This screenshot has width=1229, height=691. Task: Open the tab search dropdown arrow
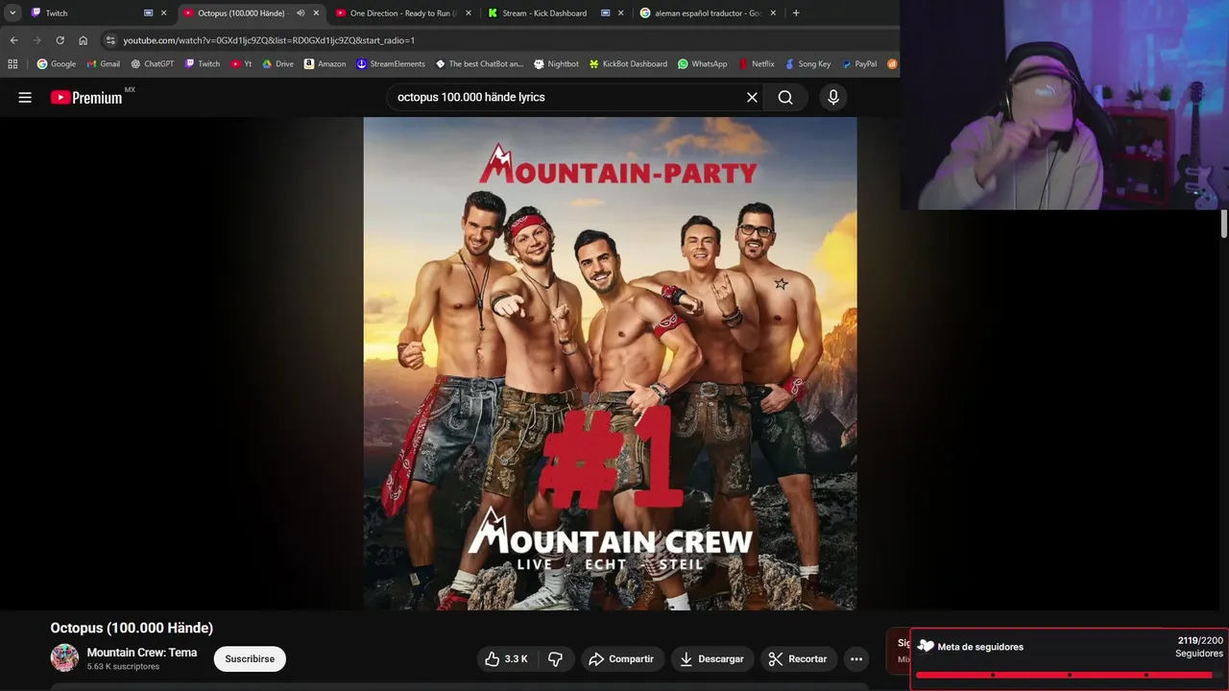coord(12,13)
